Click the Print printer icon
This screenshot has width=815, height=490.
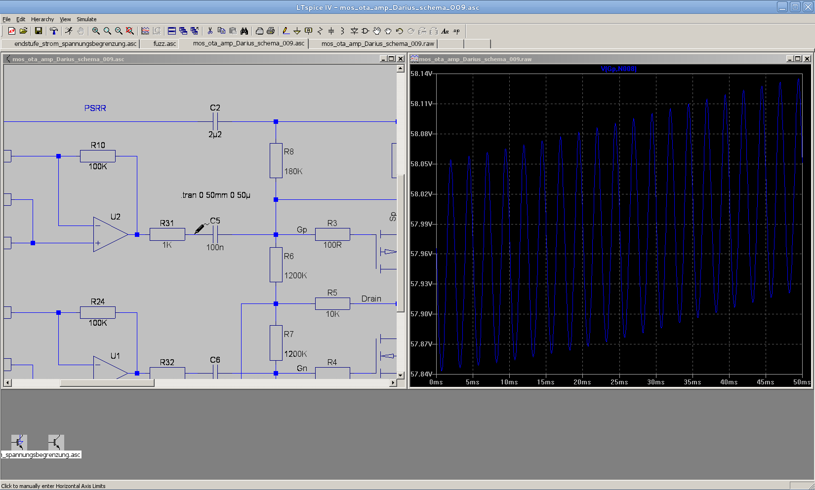point(271,31)
